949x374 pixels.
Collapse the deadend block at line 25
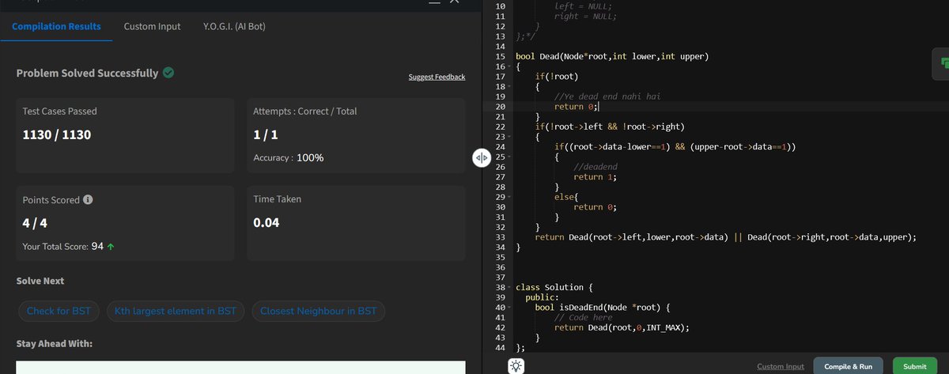click(509, 157)
